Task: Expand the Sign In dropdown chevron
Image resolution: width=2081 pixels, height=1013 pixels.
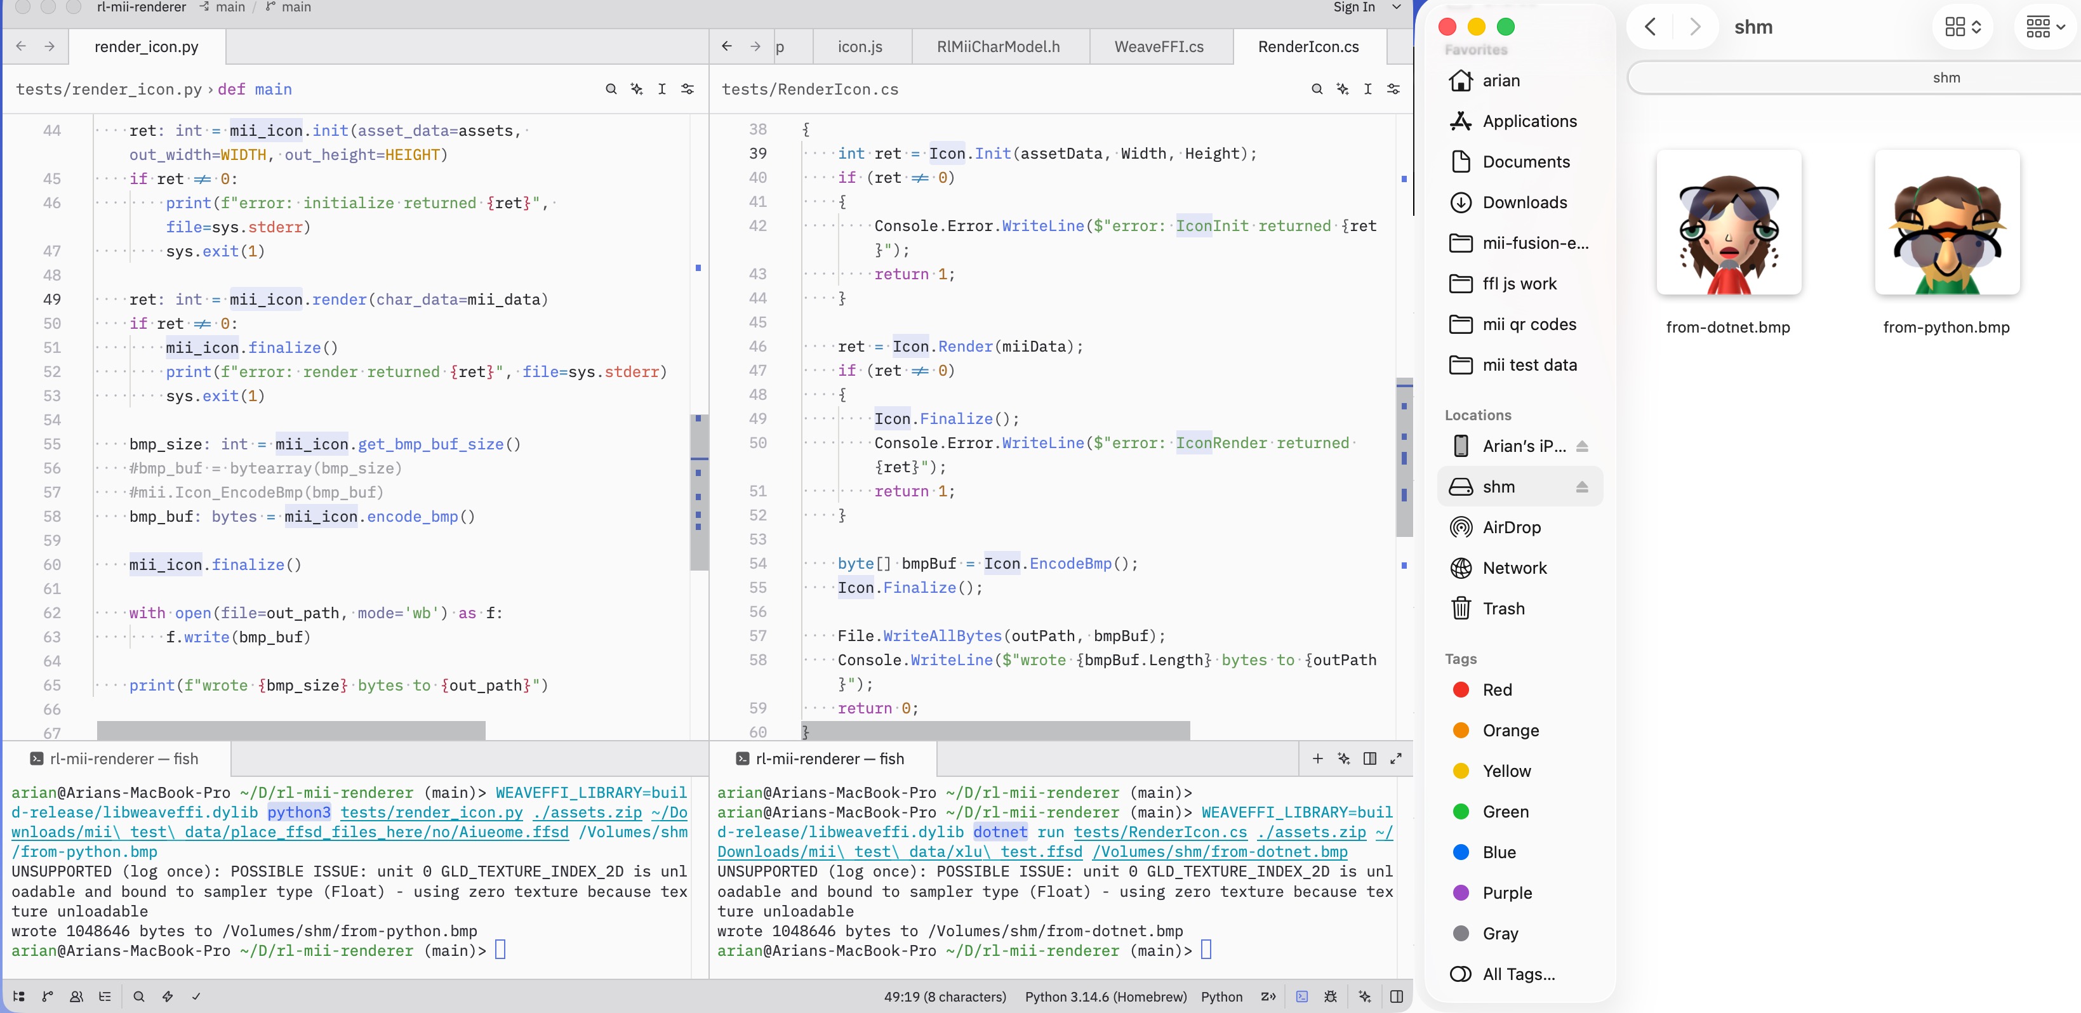Action: (x=1396, y=7)
